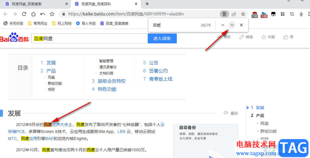Click the 进入词条 button

point(162,39)
